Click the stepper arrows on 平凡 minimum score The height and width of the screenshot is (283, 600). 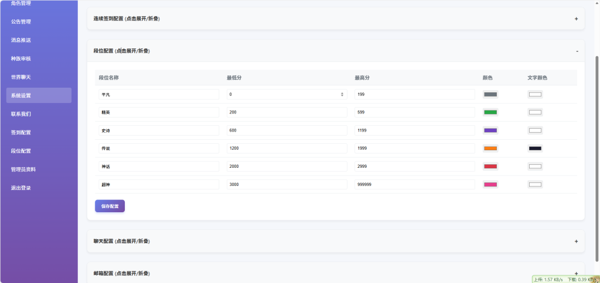(x=342, y=94)
